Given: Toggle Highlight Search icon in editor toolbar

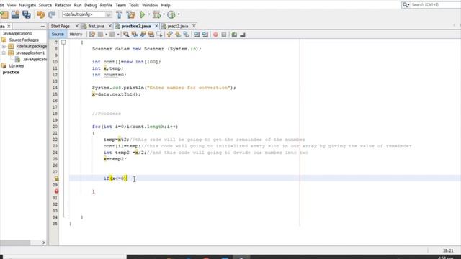Looking at the screenshot, I should 151,35.
